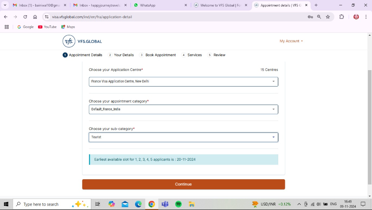Open the notification center icon

363,204
